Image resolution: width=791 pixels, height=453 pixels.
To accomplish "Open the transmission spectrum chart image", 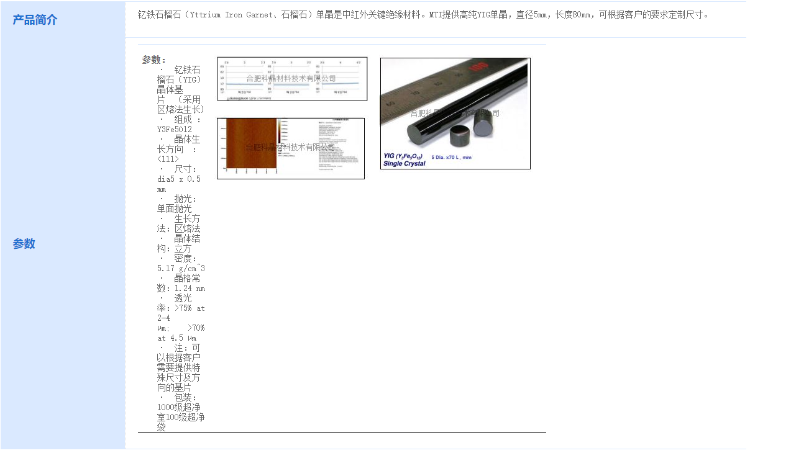I will 292,79.
